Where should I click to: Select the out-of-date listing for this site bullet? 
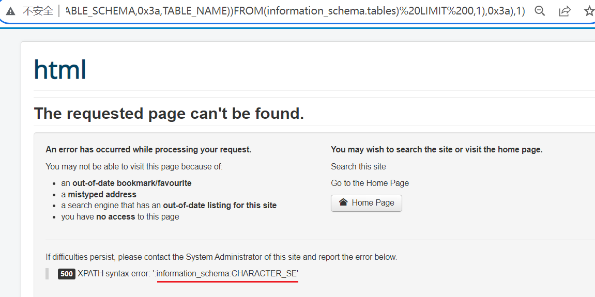[169, 205]
